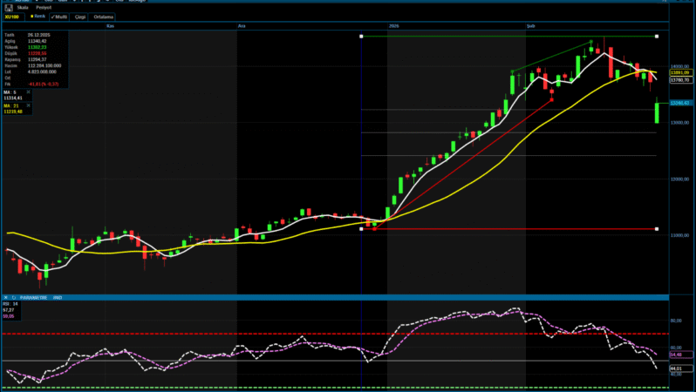Screen dimensions: 696x392
Task: Click the top-left Fibonacci anchor handle
Action: tap(361, 36)
